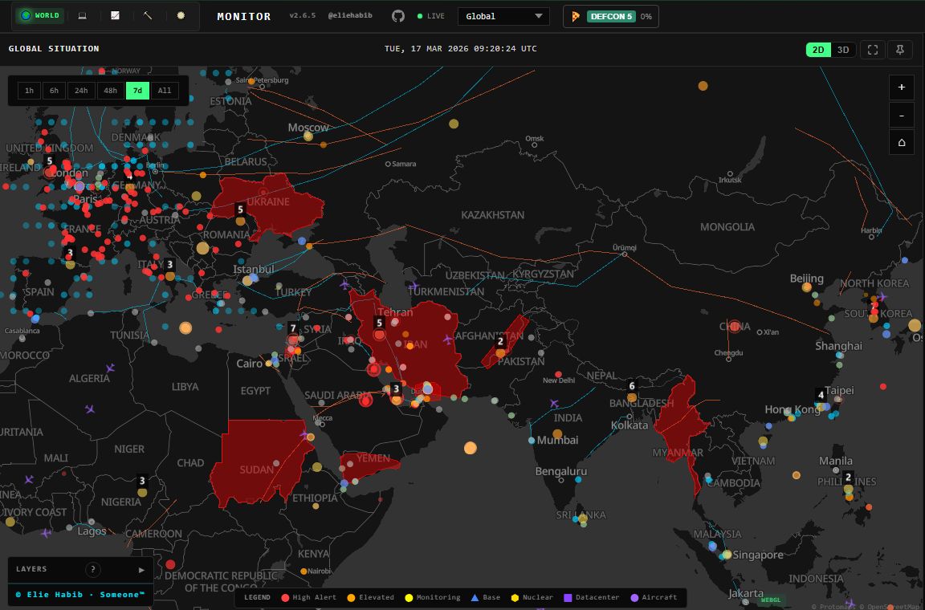This screenshot has height=610, width=925.
Task: Open the Global region dropdown
Action: (x=503, y=16)
